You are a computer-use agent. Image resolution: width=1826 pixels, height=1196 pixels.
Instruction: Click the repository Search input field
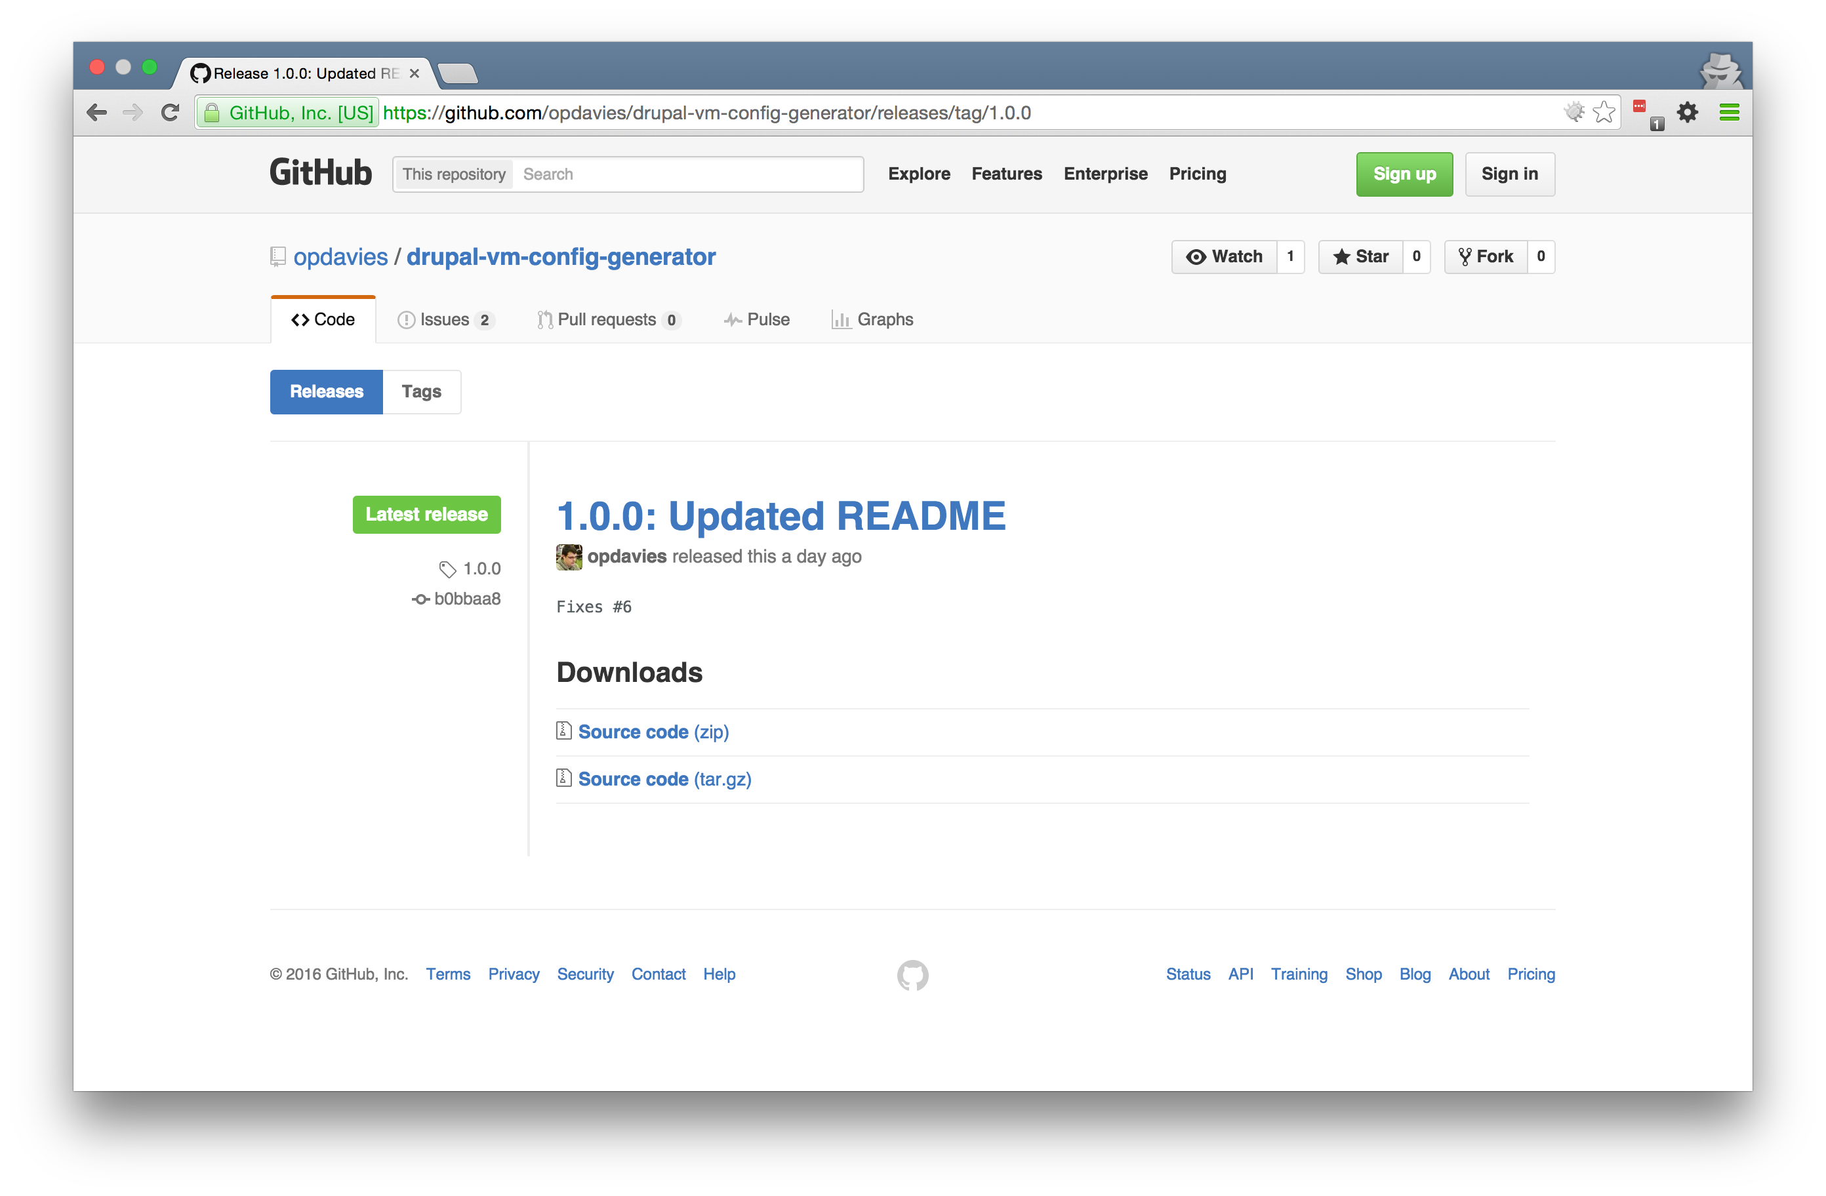pyautogui.click(x=687, y=174)
